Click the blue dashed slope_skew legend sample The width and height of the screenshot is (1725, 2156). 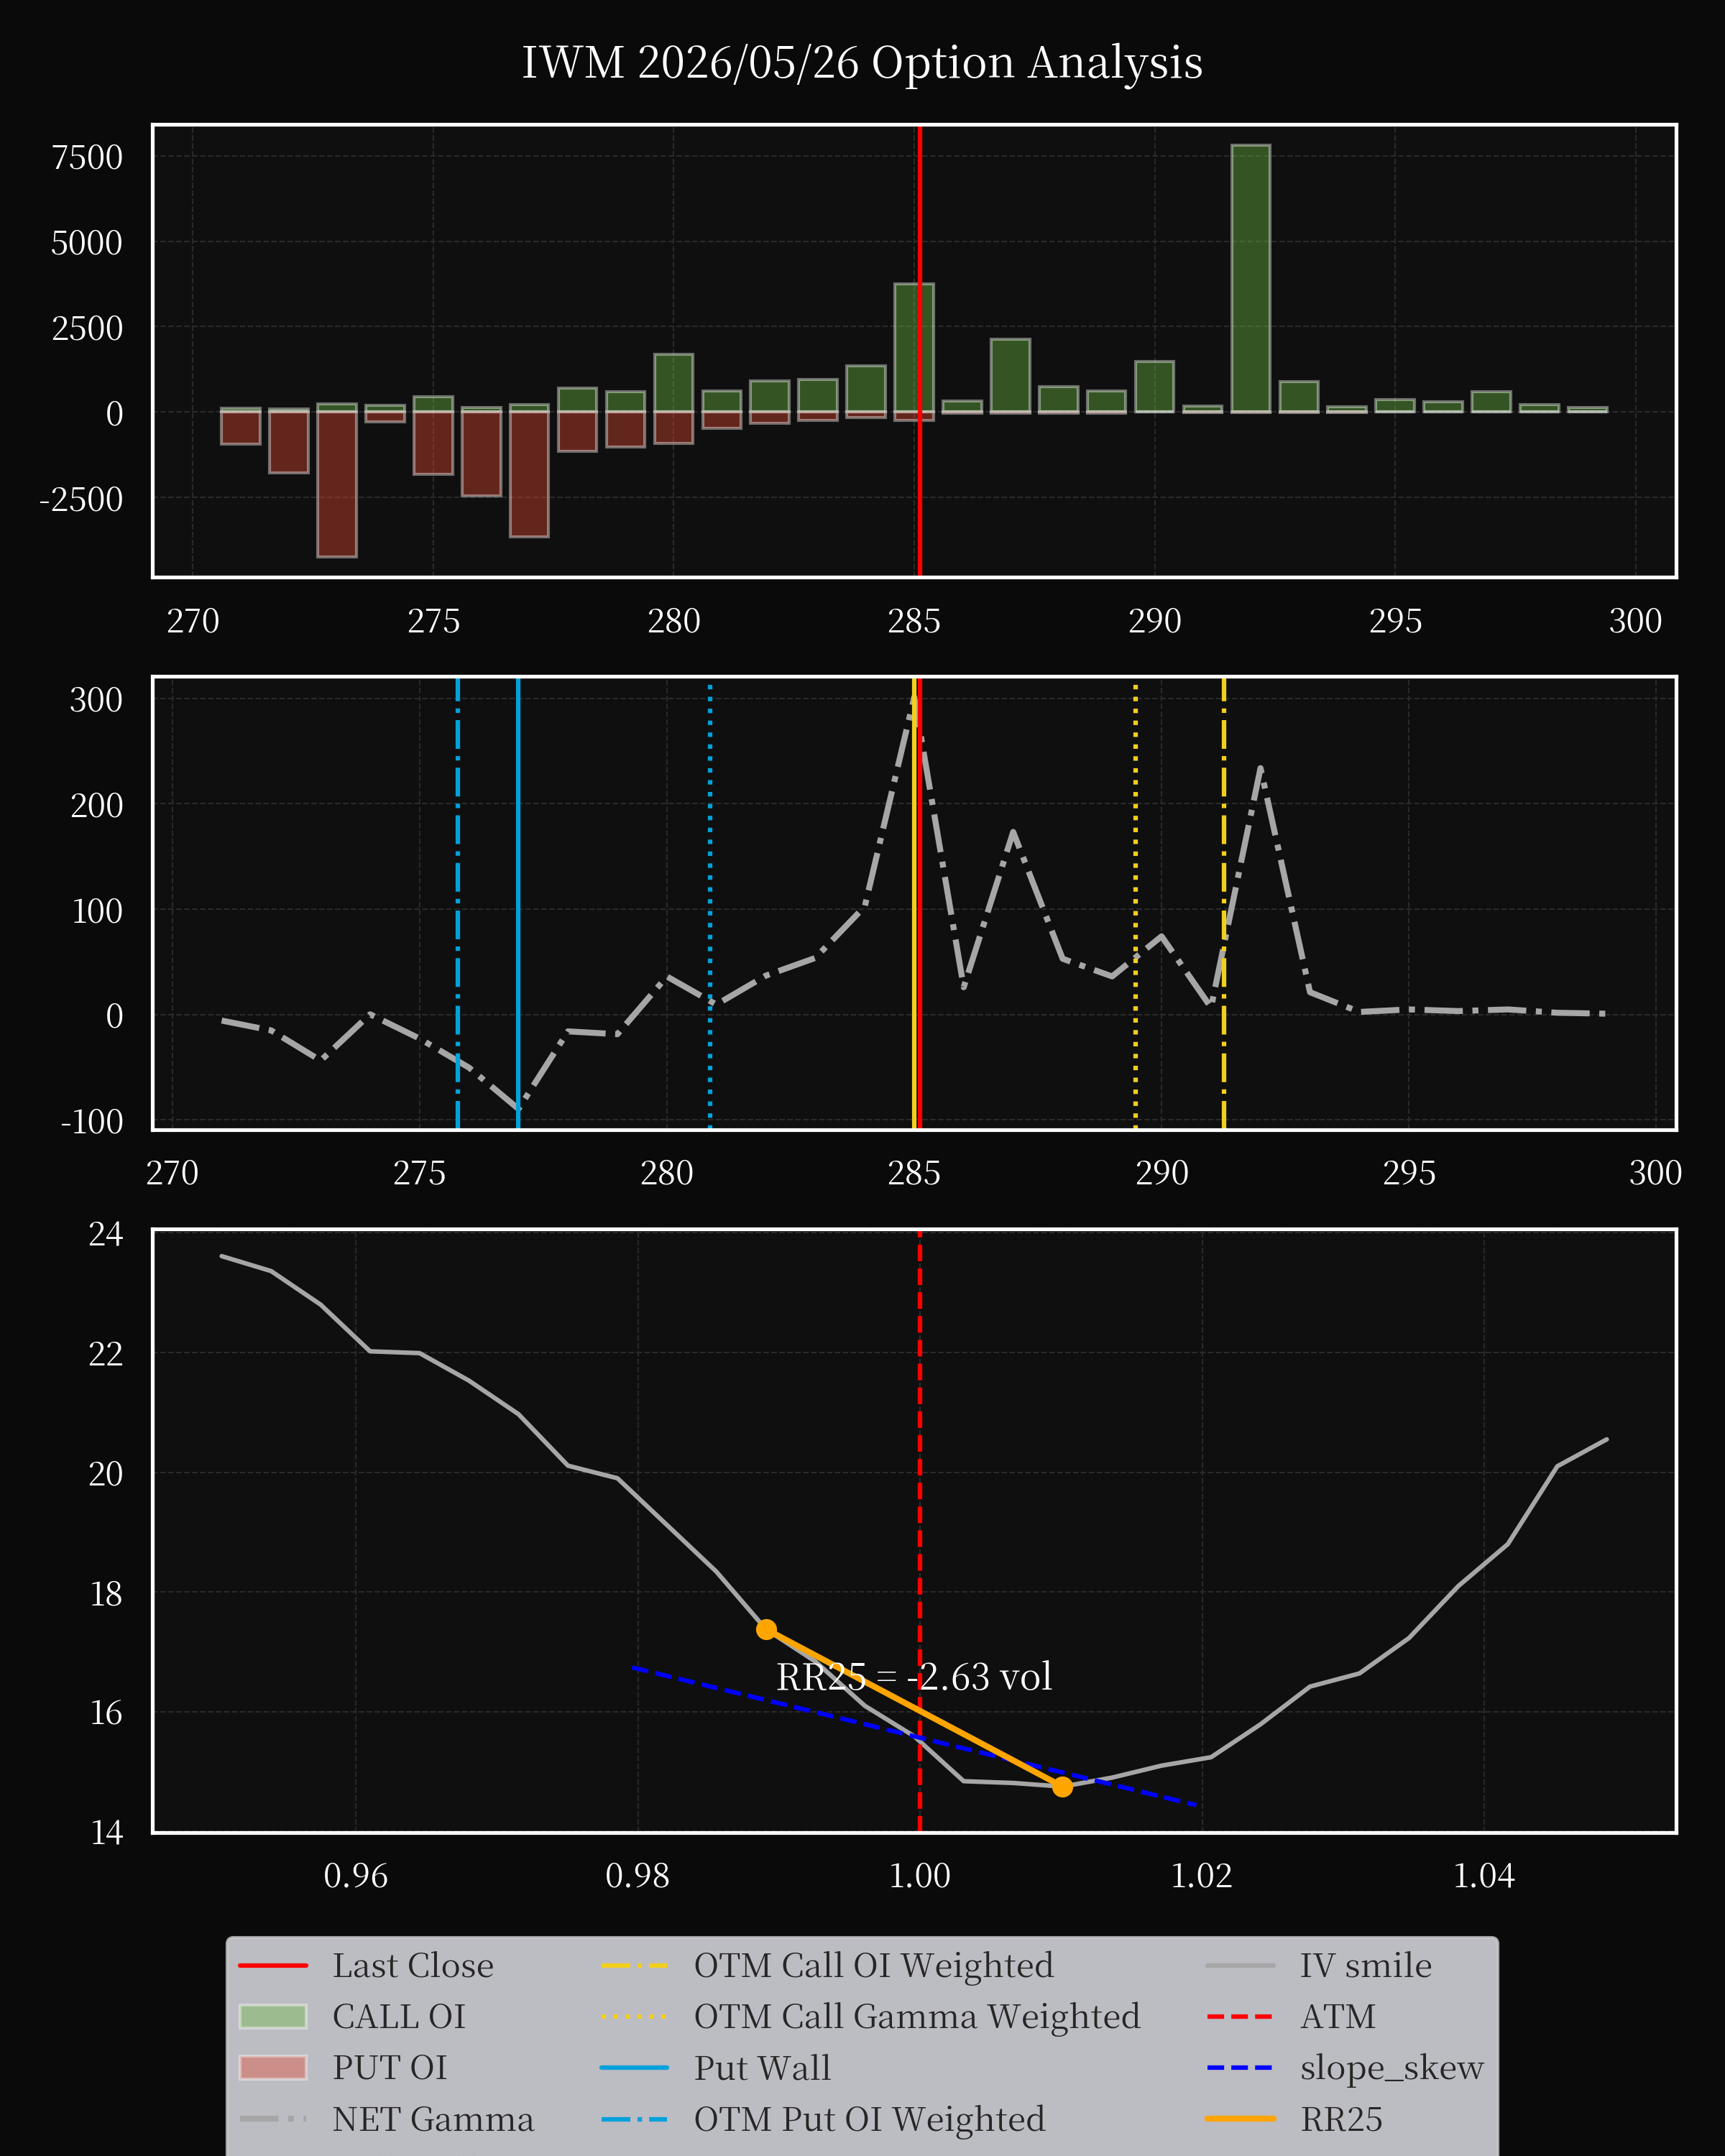(1241, 2068)
